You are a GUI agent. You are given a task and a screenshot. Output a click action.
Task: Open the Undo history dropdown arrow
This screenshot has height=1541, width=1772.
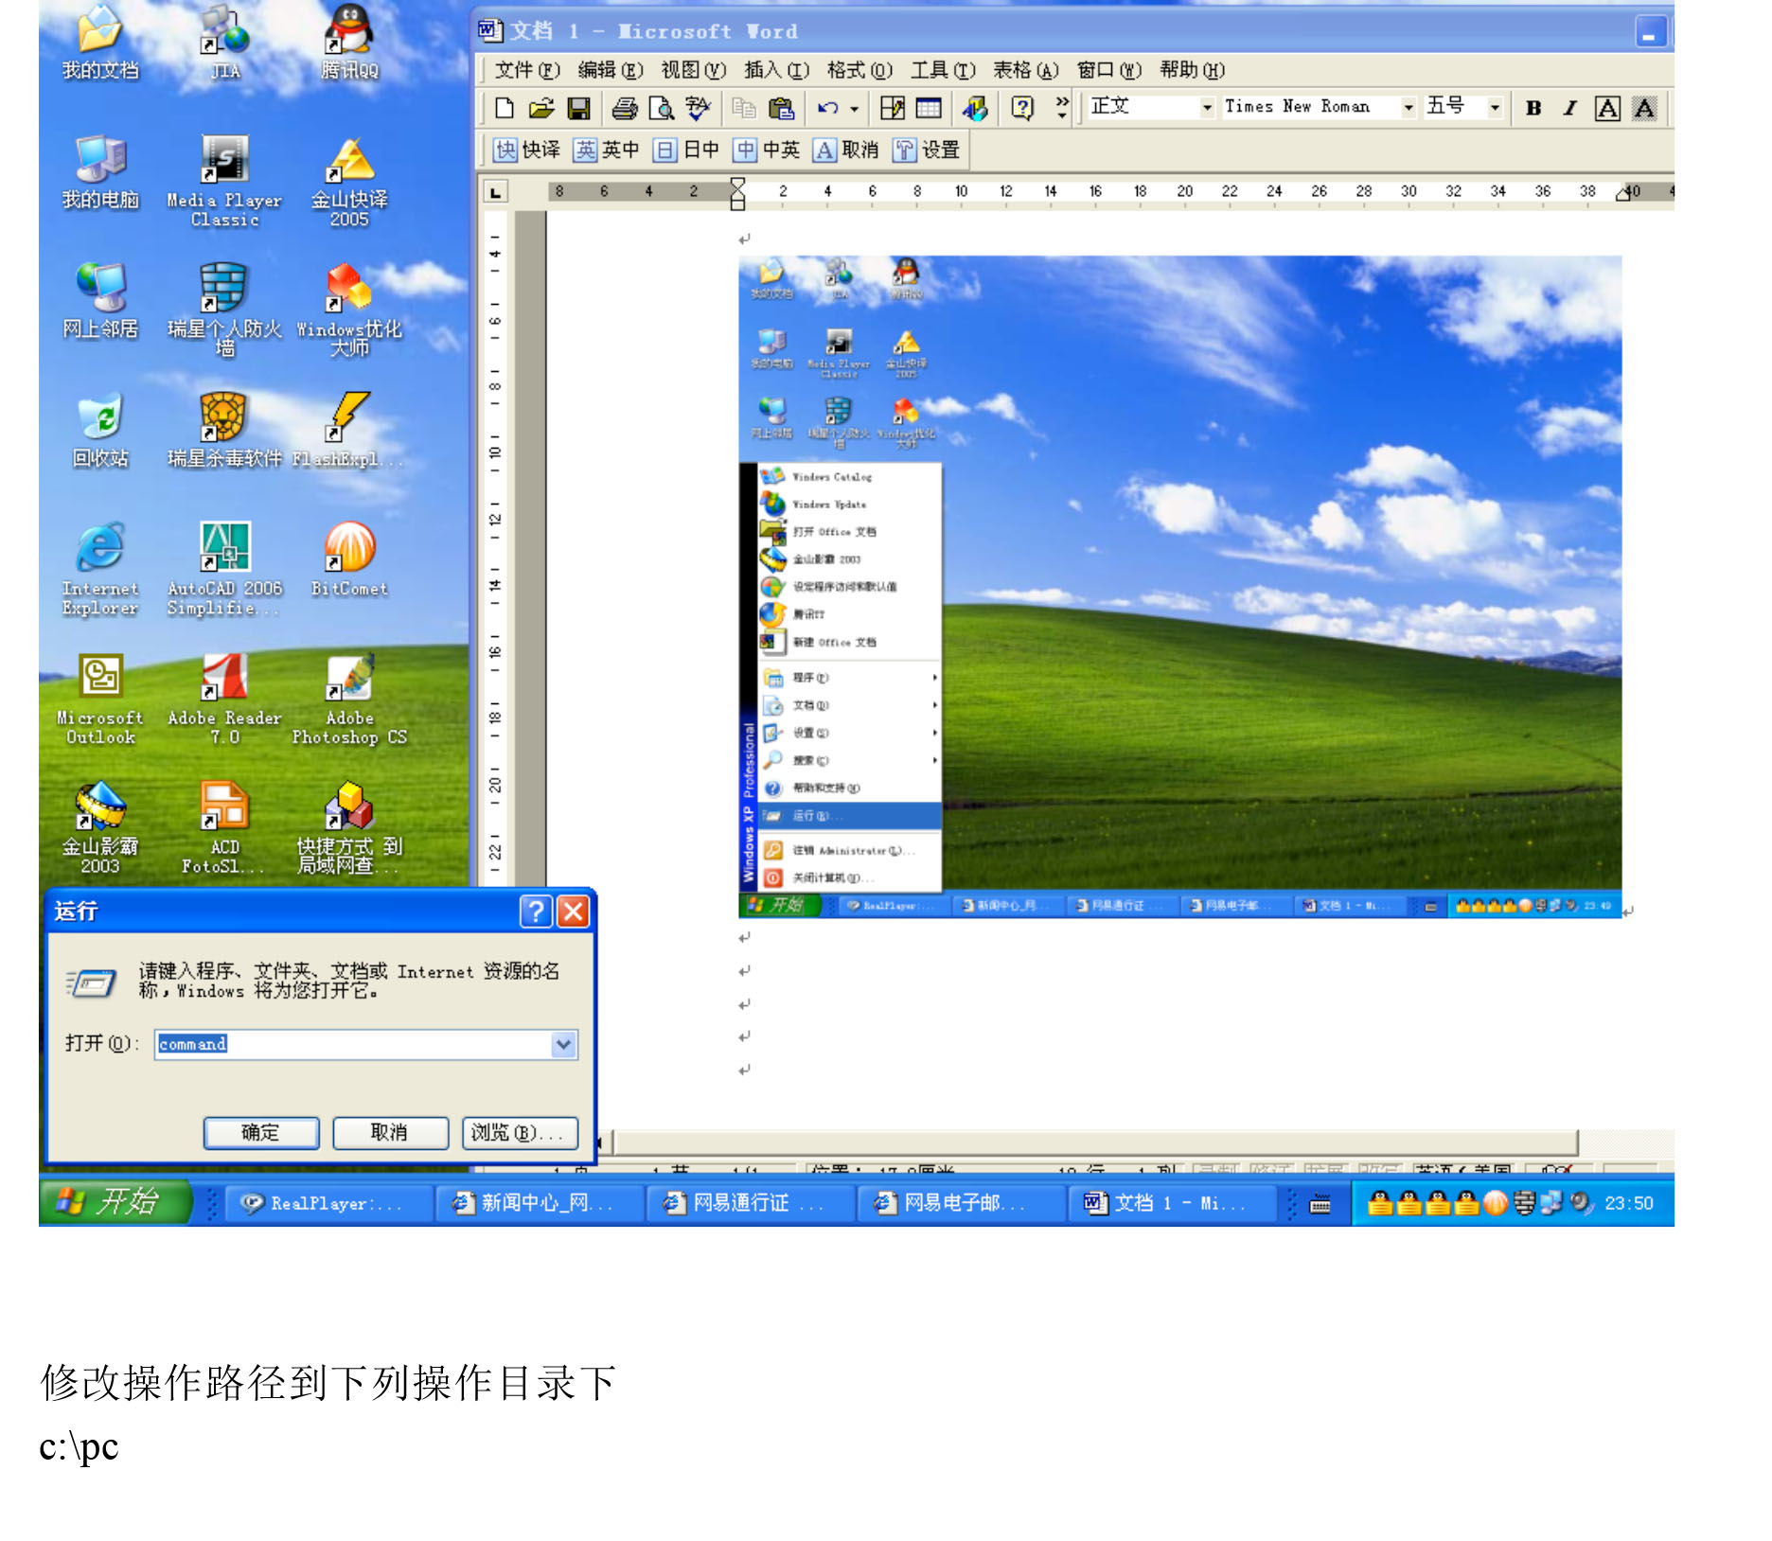854,108
